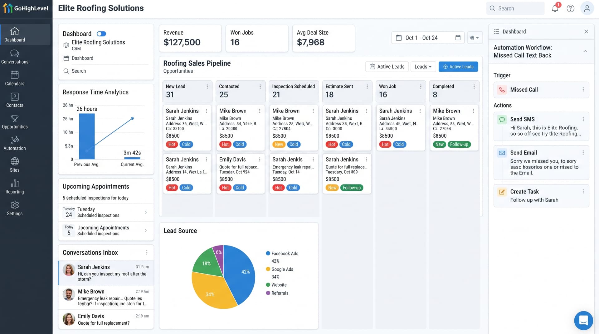The image size is (599, 334).
Task: Open dropdown next to date range
Action: [x=475, y=38]
